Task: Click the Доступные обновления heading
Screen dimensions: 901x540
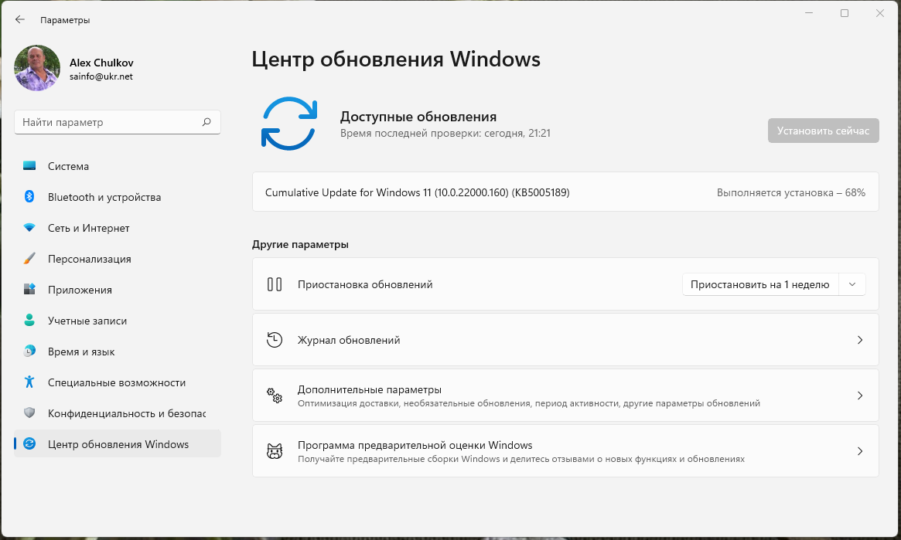Action: point(418,117)
